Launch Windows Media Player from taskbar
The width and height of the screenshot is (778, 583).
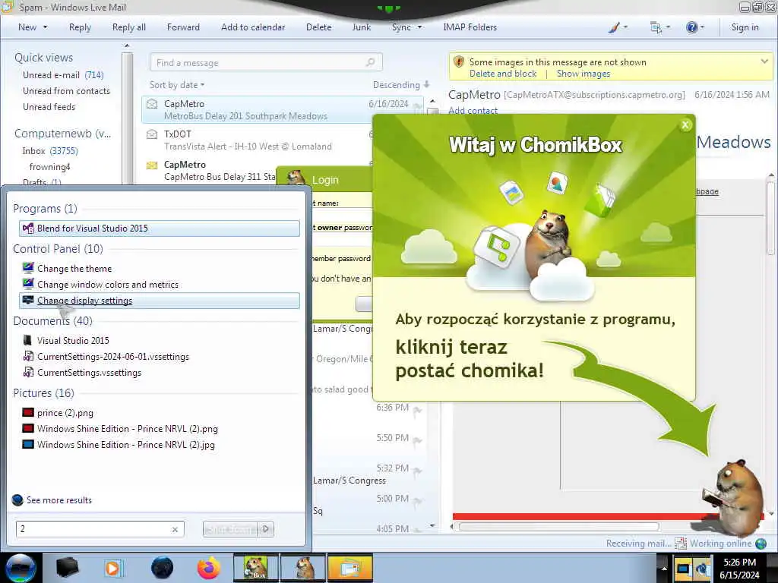point(113,568)
